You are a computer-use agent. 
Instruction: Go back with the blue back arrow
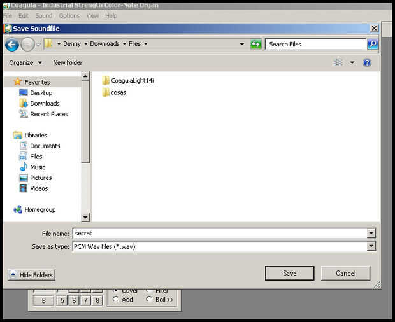click(12, 45)
